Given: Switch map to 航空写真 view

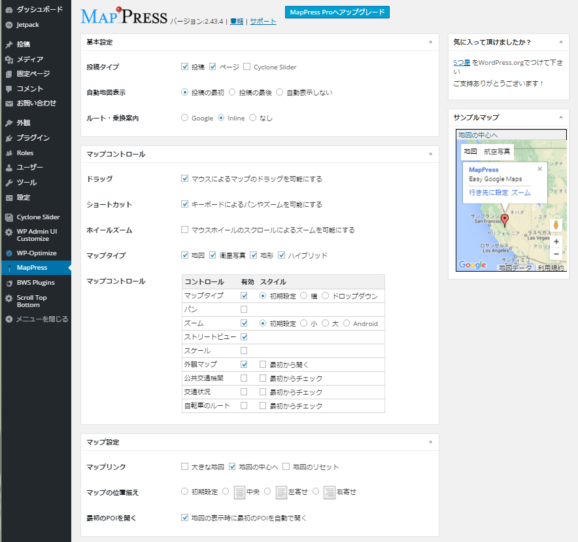Looking at the screenshot, I should [x=497, y=152].
